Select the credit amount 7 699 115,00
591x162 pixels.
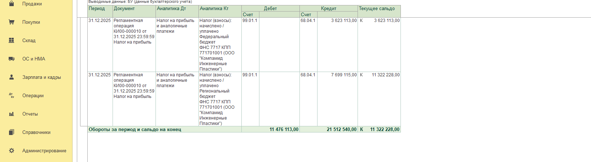[x=343, y=75]
